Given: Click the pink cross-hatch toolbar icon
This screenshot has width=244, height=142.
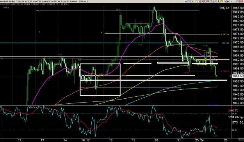Looking at the screenshot, I should [x=189, y=1].
